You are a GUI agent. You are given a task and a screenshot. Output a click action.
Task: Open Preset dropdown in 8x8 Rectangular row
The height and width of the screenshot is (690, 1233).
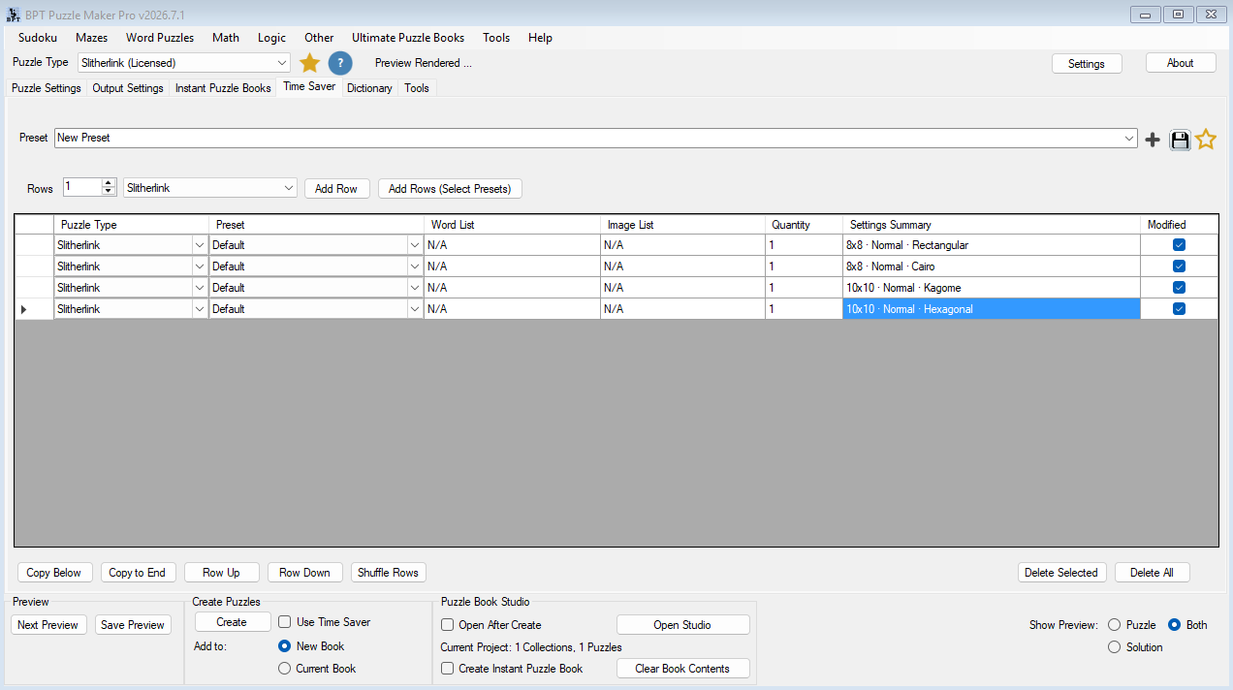(x=415, y=245)
